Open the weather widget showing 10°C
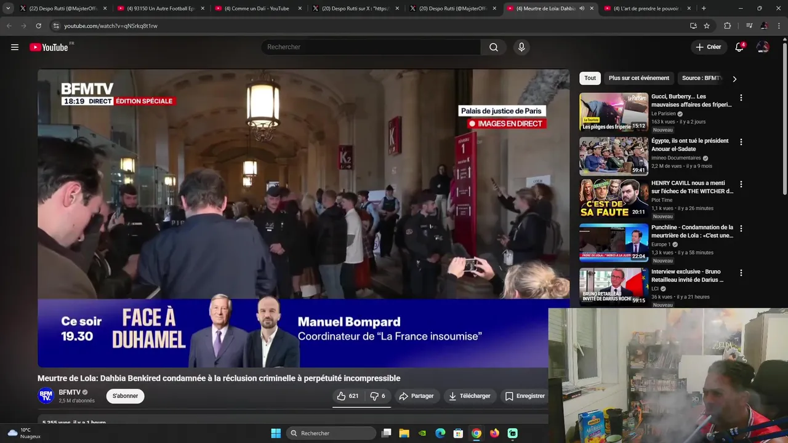The height and width of the screenshot is (443, 788). [25, 433]
